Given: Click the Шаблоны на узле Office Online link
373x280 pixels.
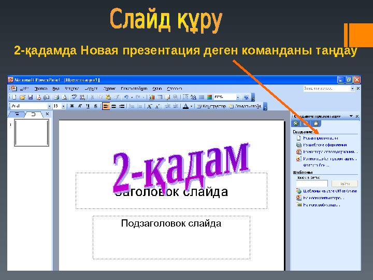Looking at the screenshot, I should coord(329,191).
